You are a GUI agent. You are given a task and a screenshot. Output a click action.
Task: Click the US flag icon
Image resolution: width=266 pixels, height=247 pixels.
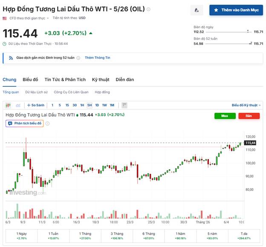pos(5,18)
